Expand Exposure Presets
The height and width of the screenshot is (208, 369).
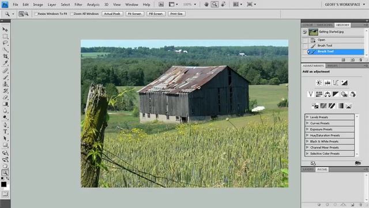307,129
